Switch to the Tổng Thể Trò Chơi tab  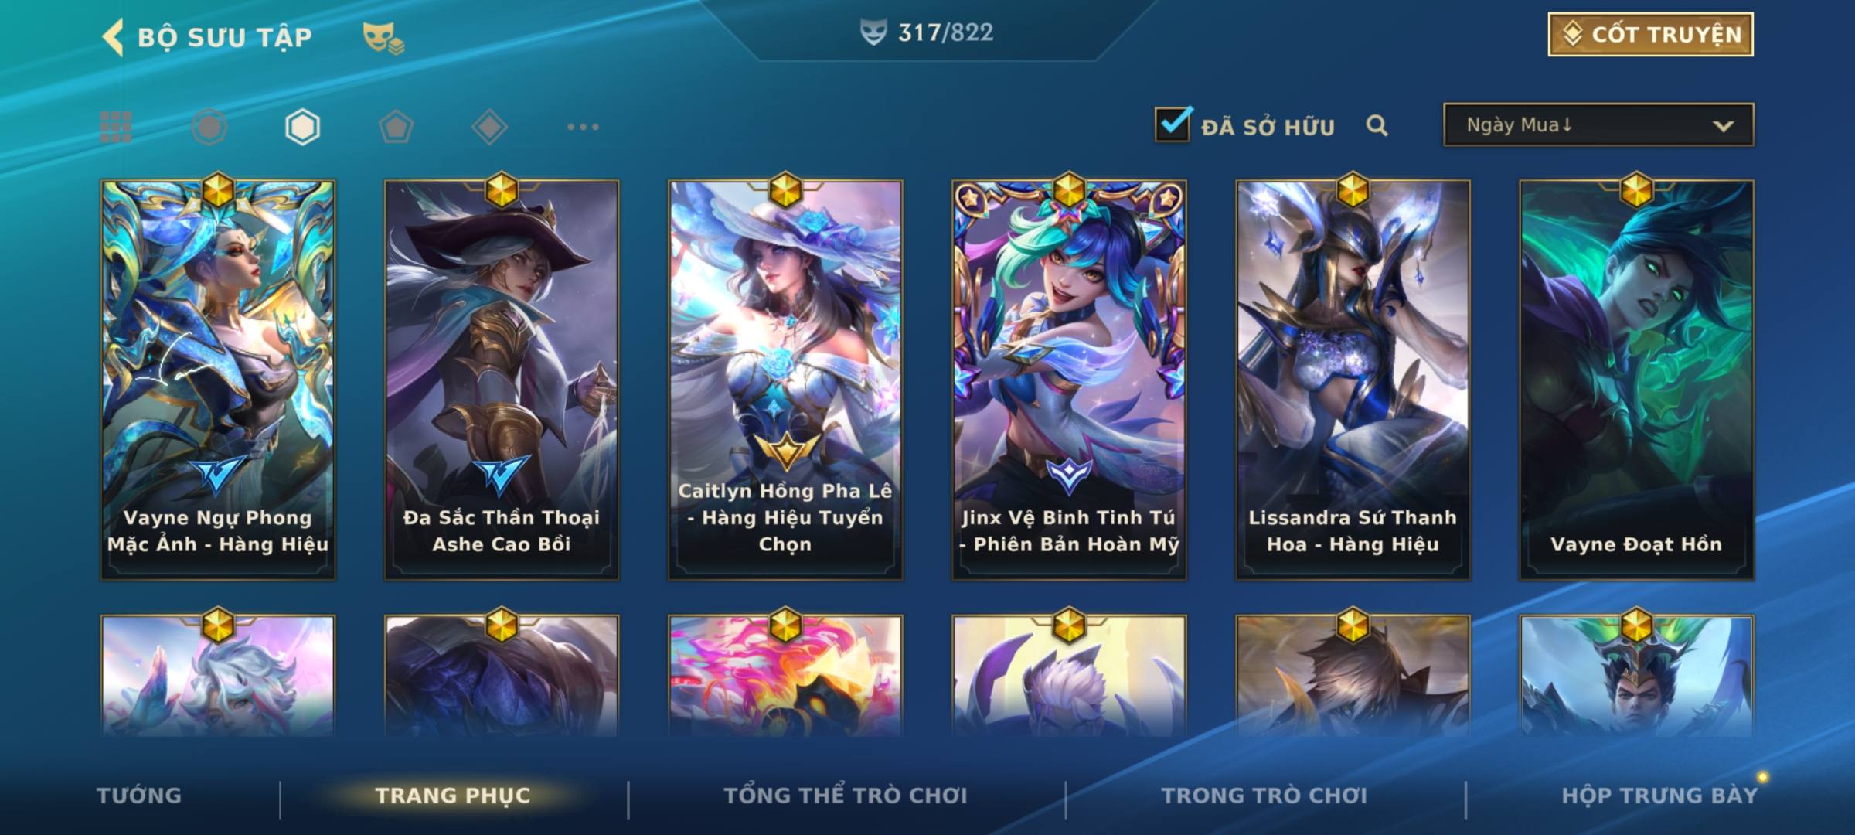coord(845,795)
